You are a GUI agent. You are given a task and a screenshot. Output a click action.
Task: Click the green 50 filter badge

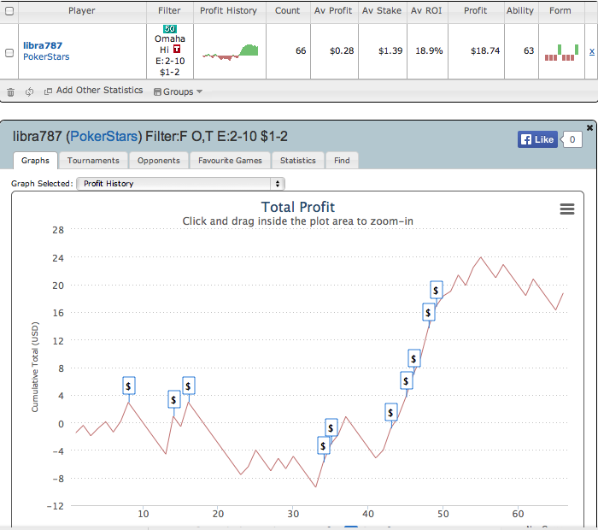click(169, 29)
